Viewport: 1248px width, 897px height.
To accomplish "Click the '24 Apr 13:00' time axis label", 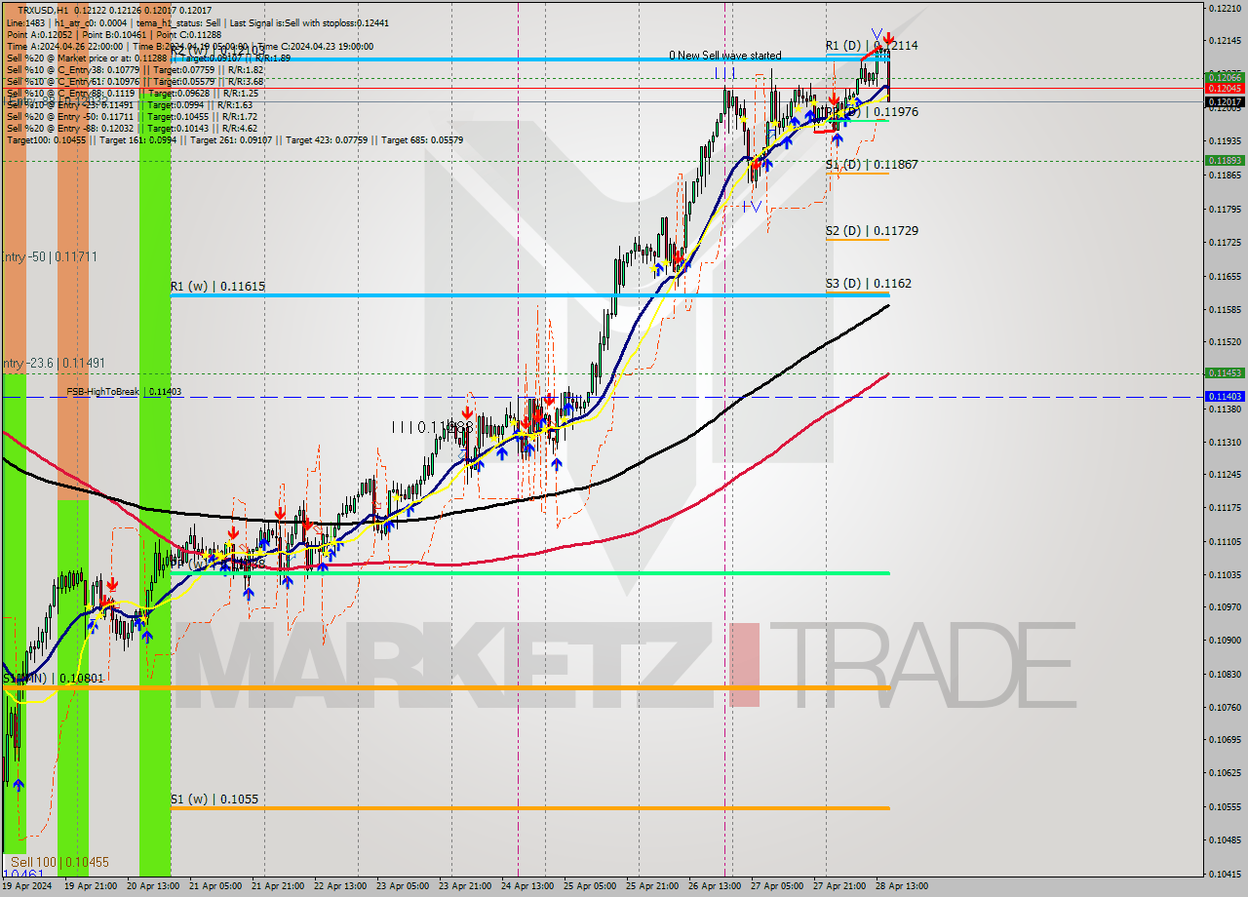I will click(x=526, y=886).
